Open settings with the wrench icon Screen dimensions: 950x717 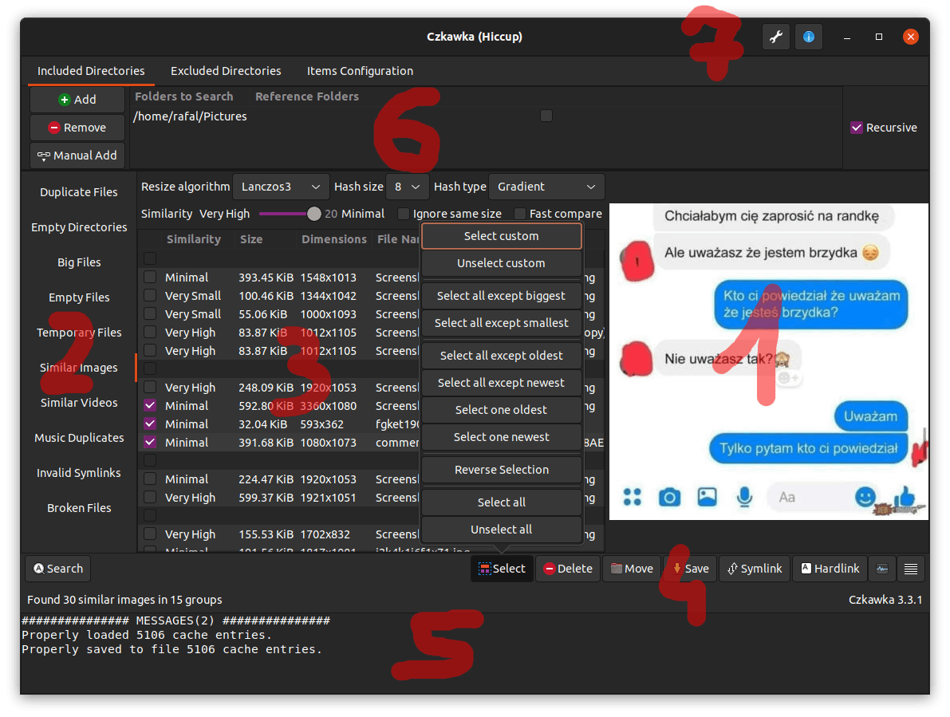[x=776, y=37]
